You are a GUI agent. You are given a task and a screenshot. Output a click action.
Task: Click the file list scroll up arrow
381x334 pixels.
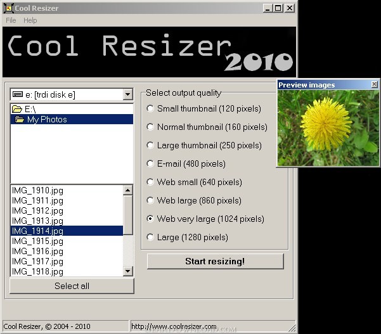coord(128,190)
